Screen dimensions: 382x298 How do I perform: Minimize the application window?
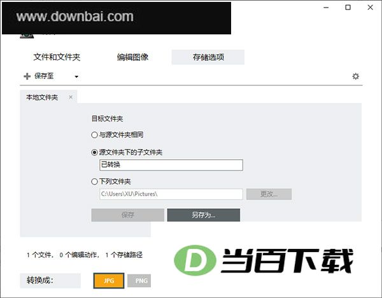pos(326,8)
